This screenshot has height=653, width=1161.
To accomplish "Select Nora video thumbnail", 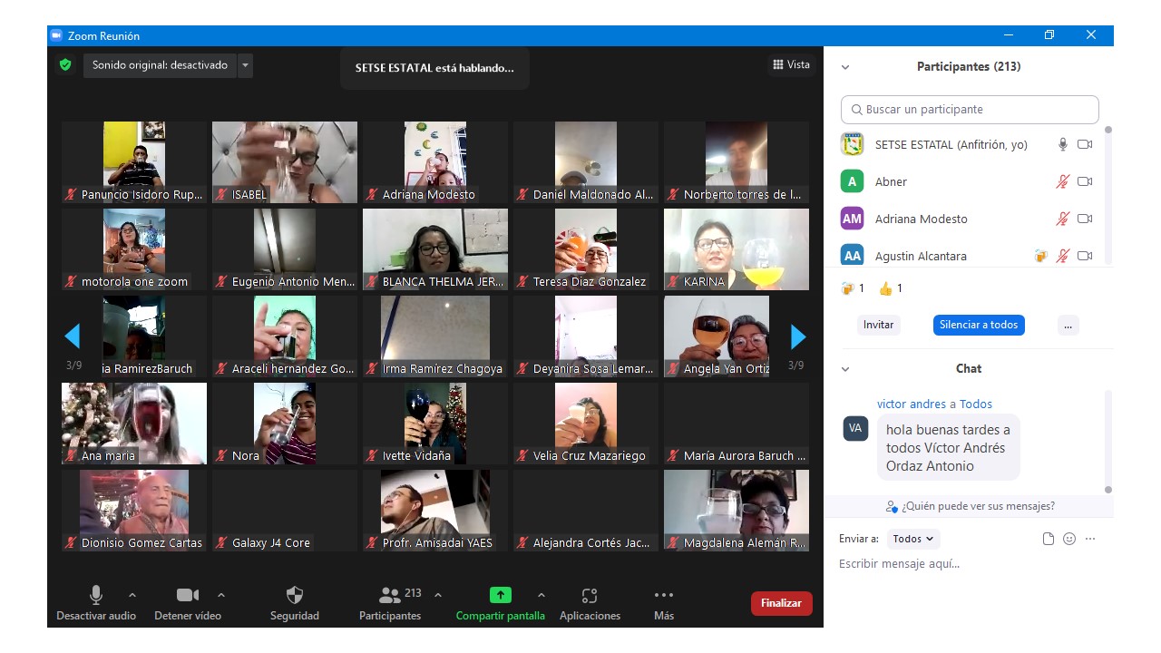I will (x=285, y=424).
